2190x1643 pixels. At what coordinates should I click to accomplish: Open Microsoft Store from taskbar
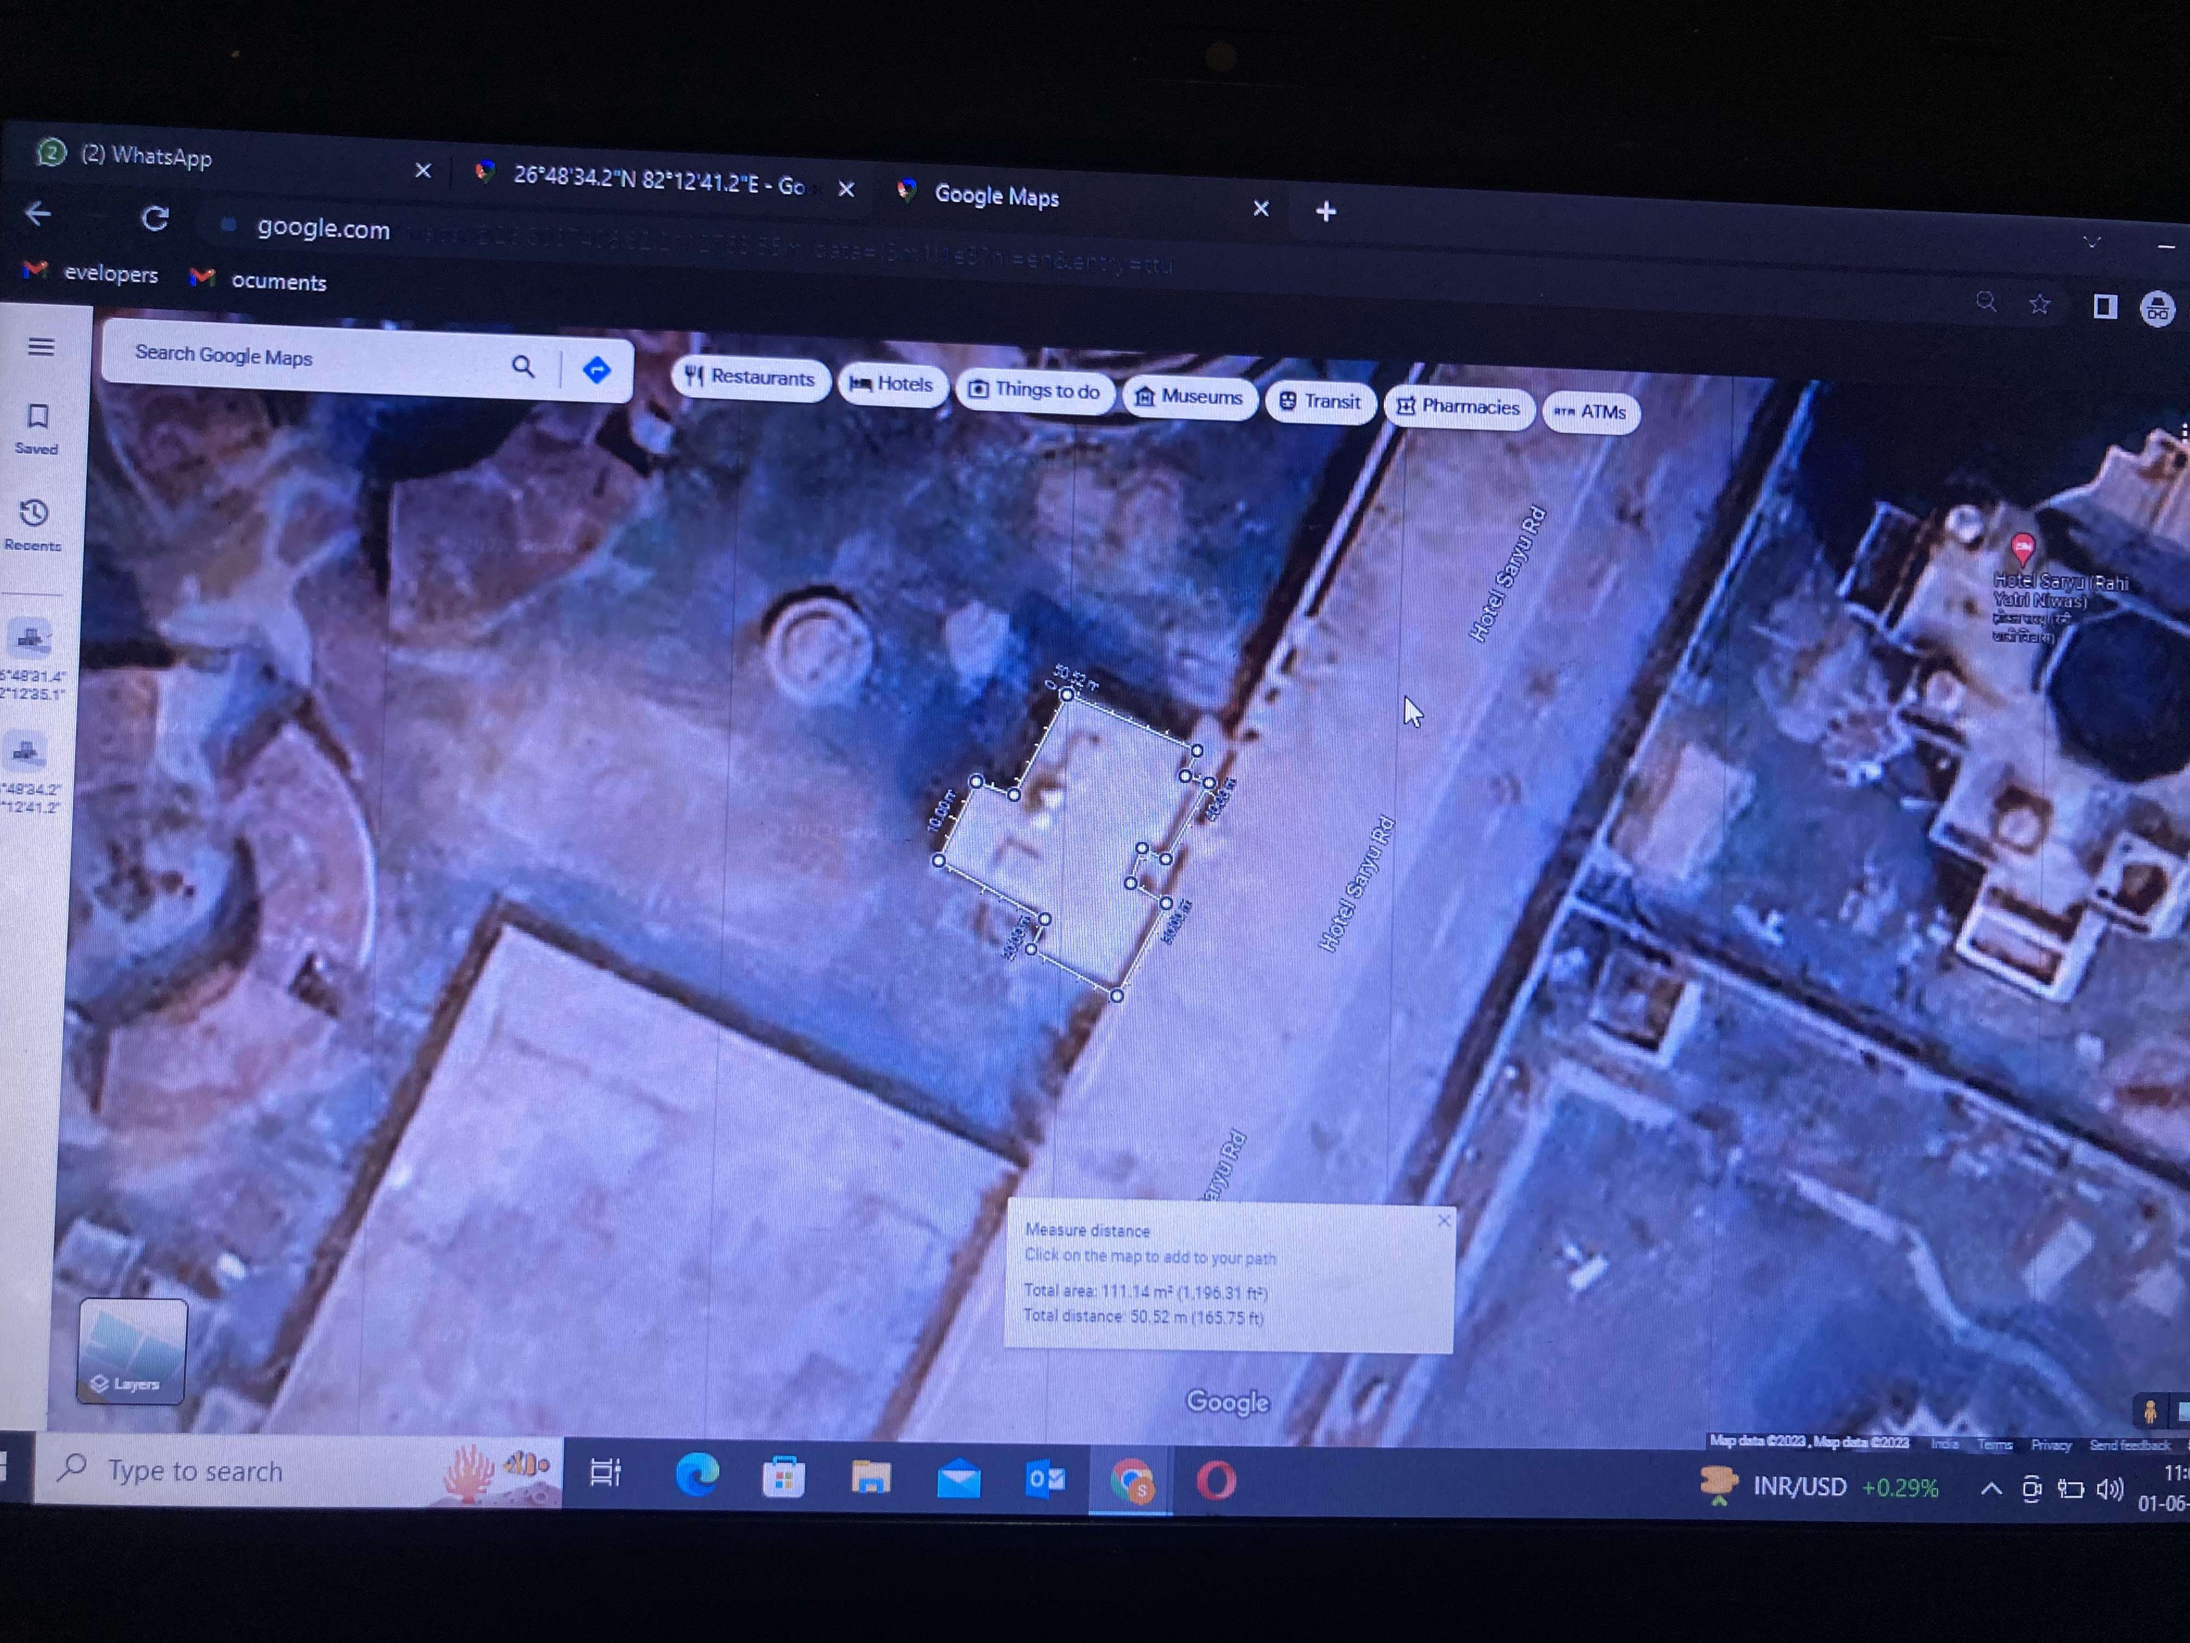pos(783,1478)
